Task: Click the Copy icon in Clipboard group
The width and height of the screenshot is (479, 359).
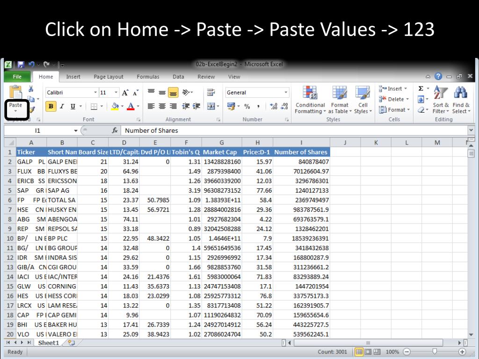Action: [30, 99]
